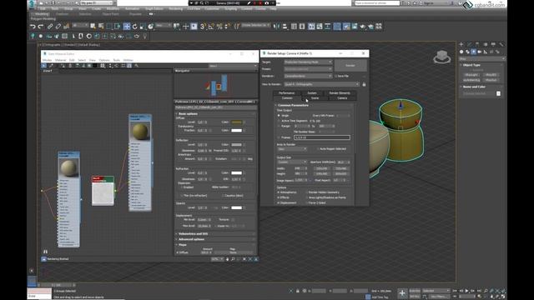This screenshot has height=300, width=534.
Task: Click the 800x600 output size preset
Action: tap(341, 174)
